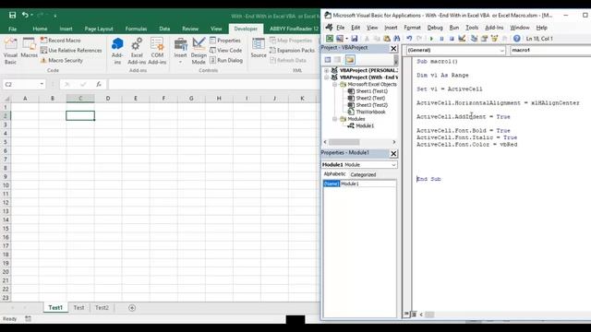The width and height of the screenshot is (591, 332).
Task: Close the Project - VBAProject panel
Action: [393, 48]
